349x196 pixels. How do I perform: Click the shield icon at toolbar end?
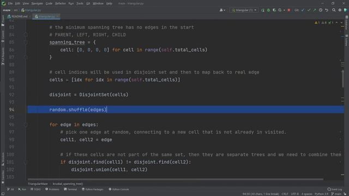(345, 10)
